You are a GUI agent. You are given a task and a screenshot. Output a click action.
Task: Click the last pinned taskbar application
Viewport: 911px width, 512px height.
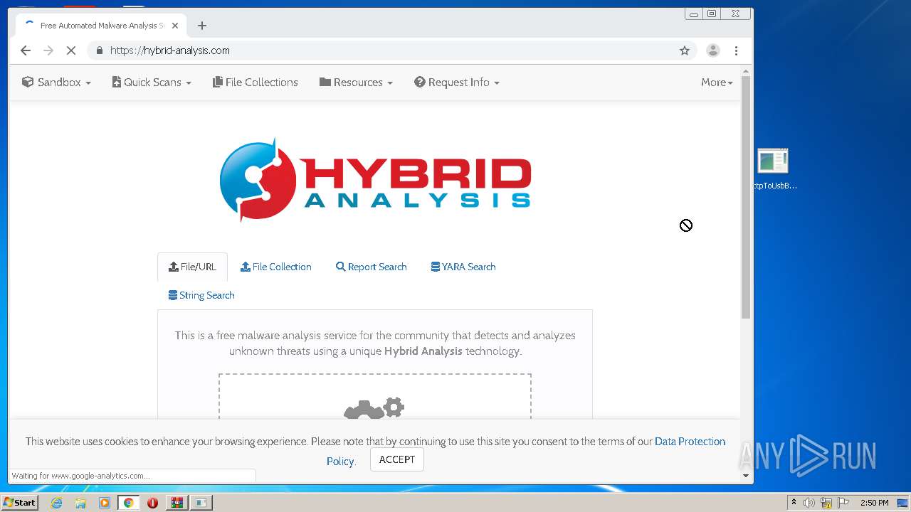[201, 503]
